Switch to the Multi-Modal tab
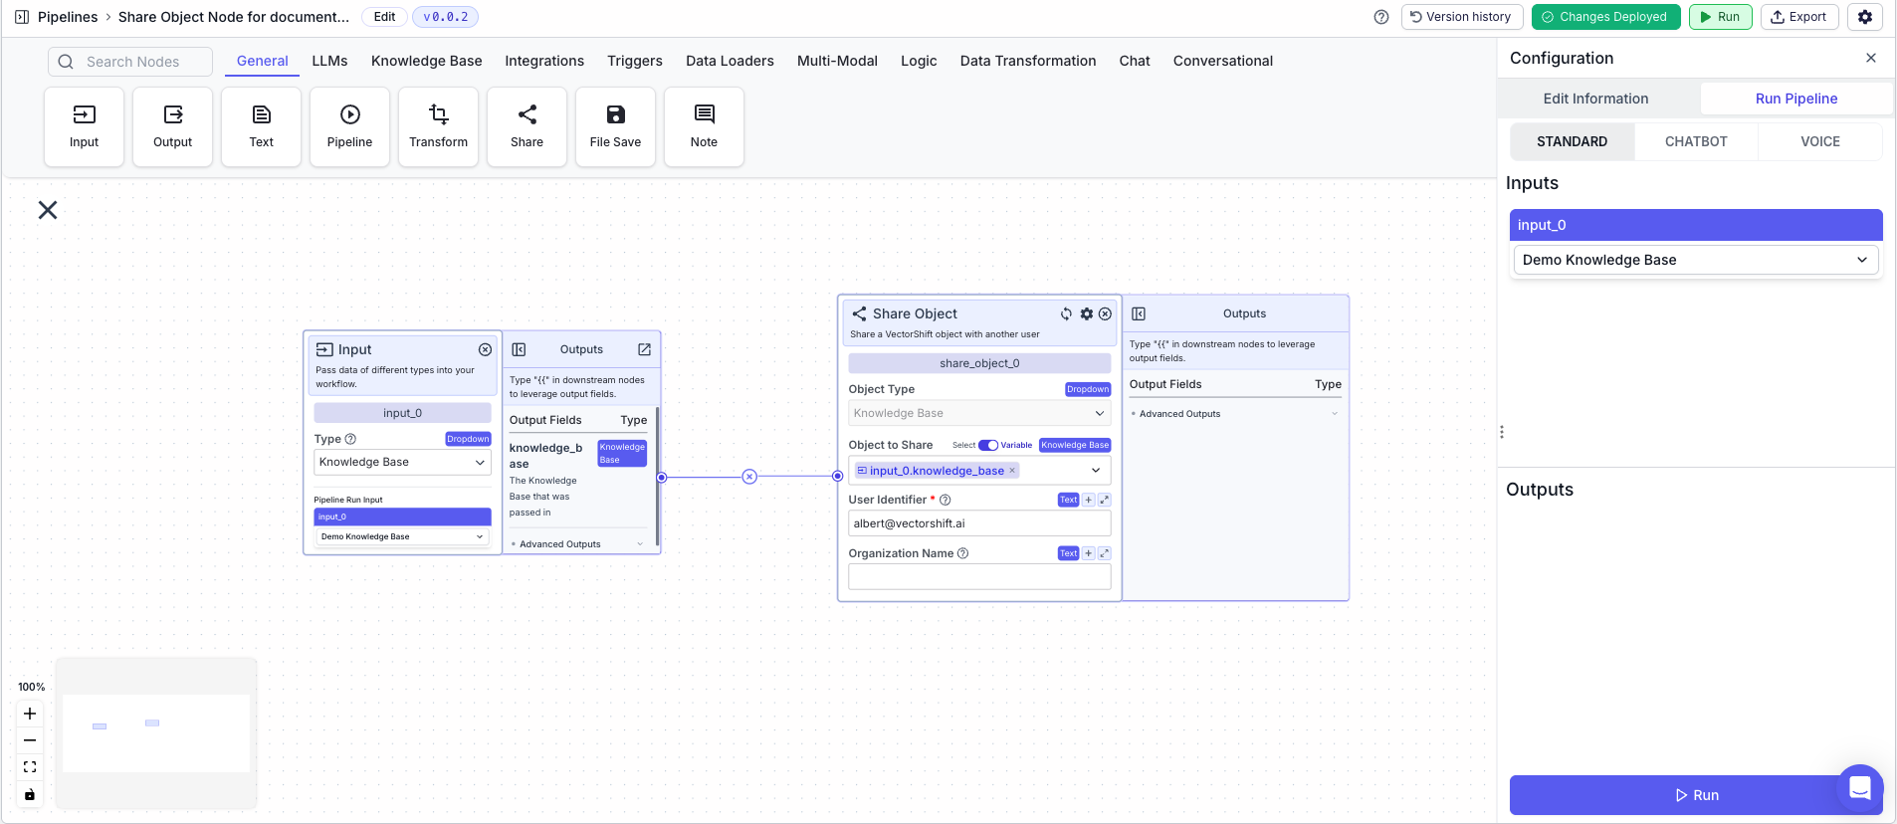 [x=837, y=61]
